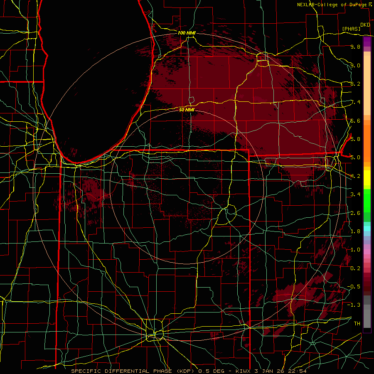Click the "[PHAS]" legend unit label

351,29
